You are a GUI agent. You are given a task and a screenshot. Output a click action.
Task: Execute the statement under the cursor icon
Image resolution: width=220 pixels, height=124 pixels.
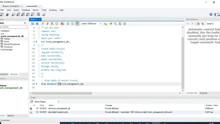[x=47, y=24]
